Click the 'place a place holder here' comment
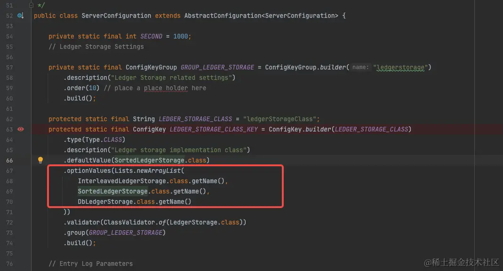This screenshot has width=503, height=271. pos(155,88)
